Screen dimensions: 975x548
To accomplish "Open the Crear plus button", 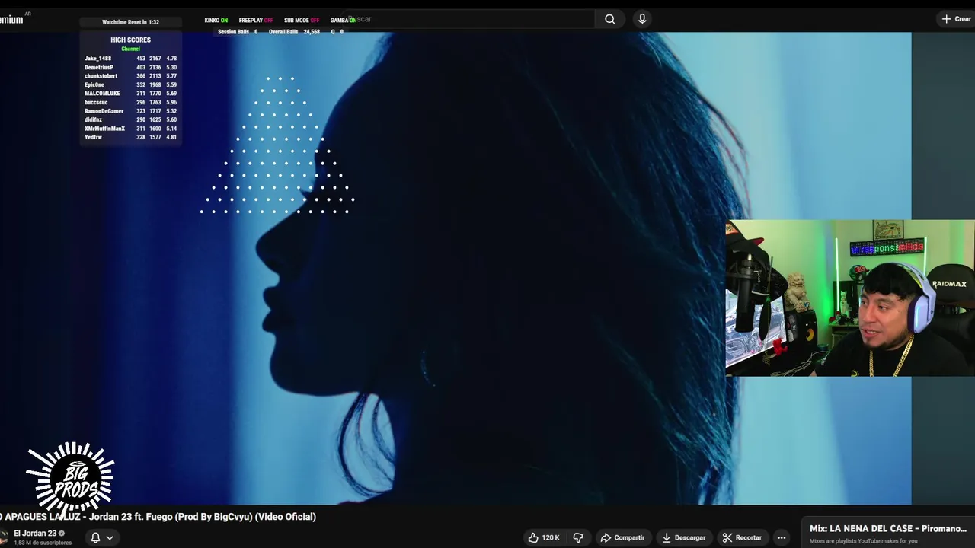I will click(957, 19).
